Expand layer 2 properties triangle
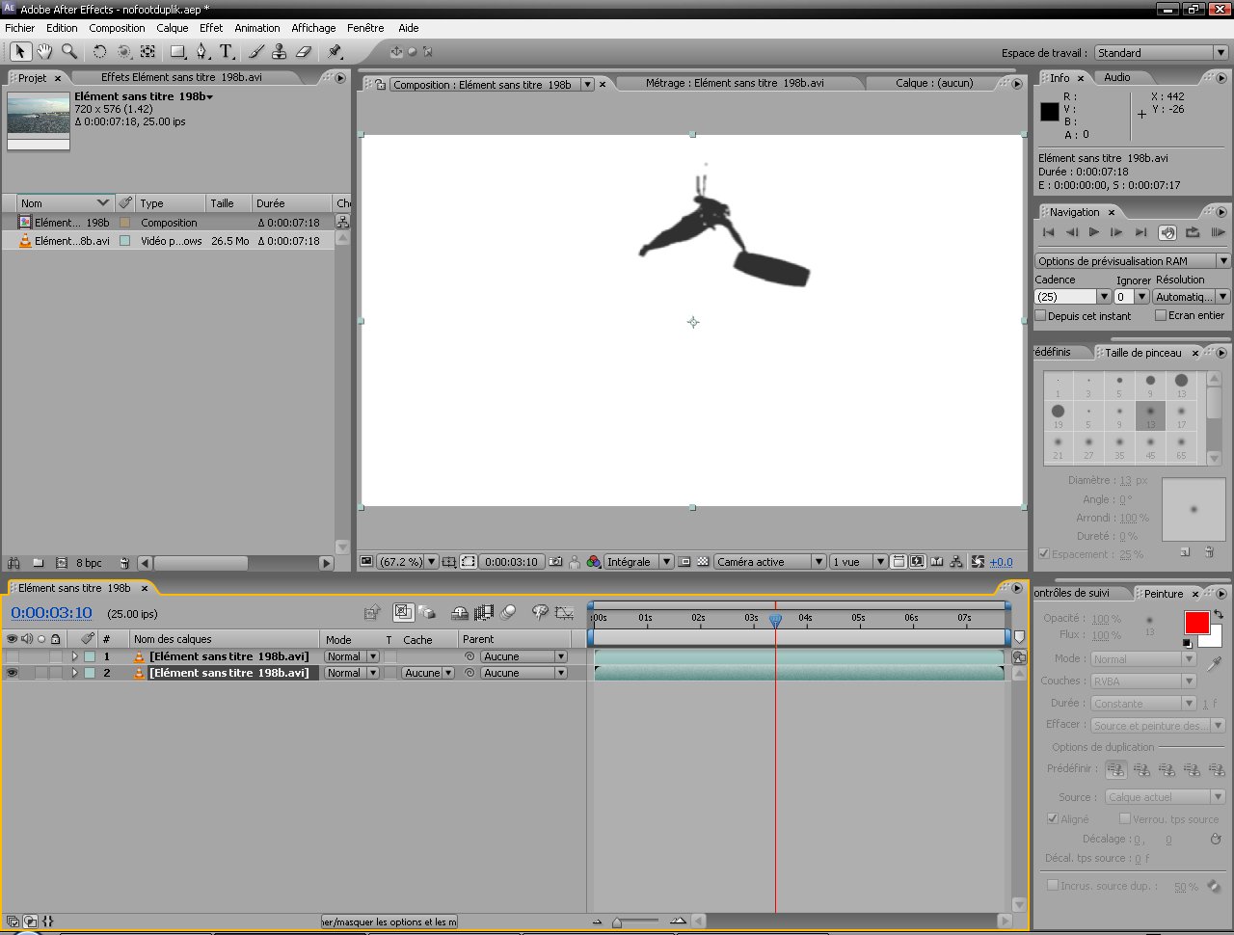This screenshot has height=935, width=1234. click(x=74, y=673)
